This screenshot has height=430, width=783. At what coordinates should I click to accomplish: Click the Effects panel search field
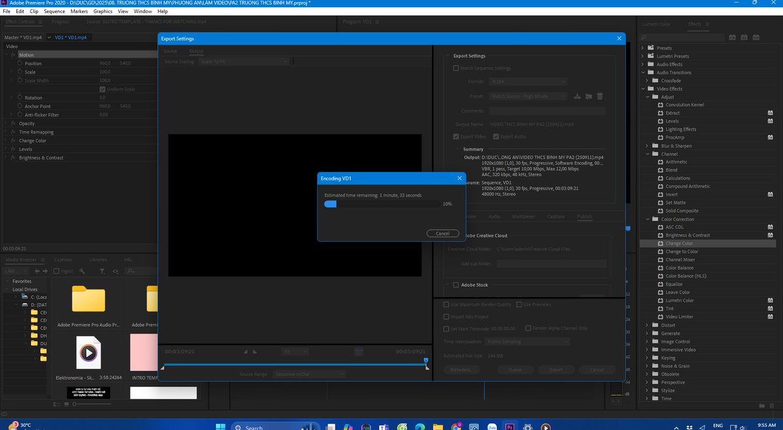(x=681, y=37)
